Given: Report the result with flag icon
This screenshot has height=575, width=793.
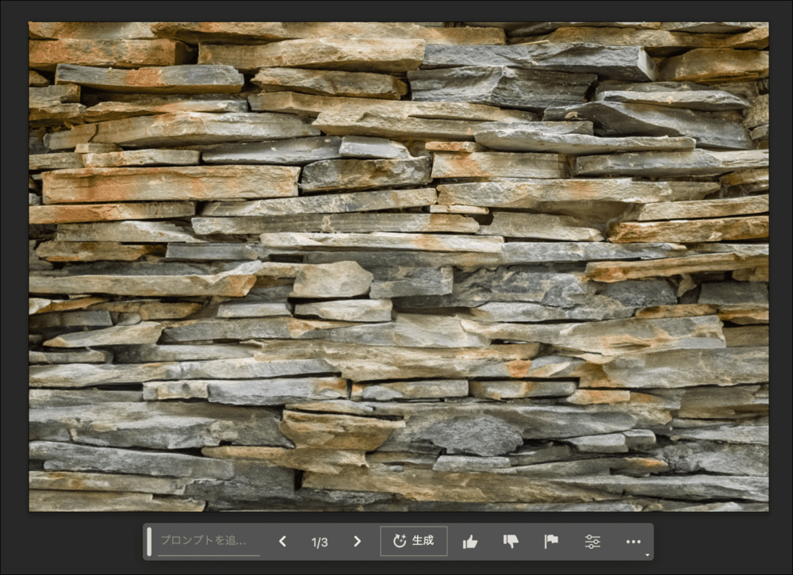Looking at the screenshot, I should [551, 542].
